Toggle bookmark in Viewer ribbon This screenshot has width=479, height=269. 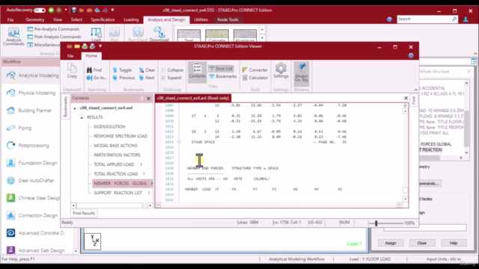[x=122, y=69]
